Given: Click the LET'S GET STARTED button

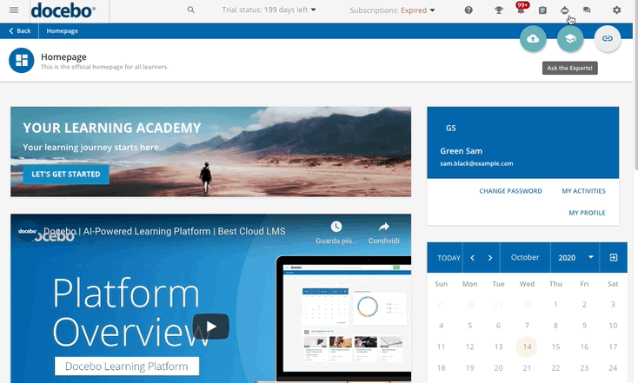Looking at the screenshot, I should click(x=66, y=174).
